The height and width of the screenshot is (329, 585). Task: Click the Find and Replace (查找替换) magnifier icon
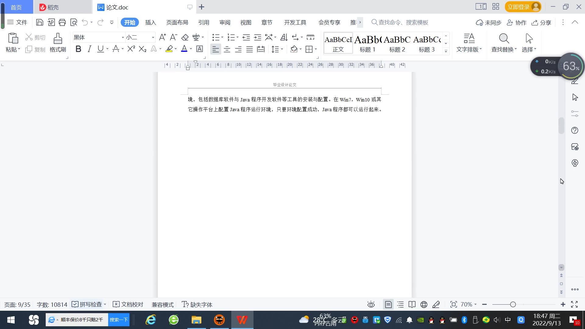[504, 39]
